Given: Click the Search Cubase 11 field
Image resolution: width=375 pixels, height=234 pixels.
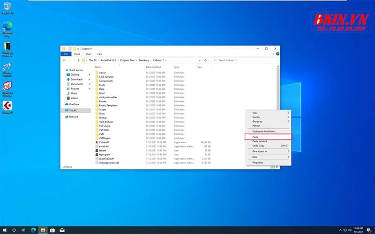Looking at the screenshot, I should [244, 60].
